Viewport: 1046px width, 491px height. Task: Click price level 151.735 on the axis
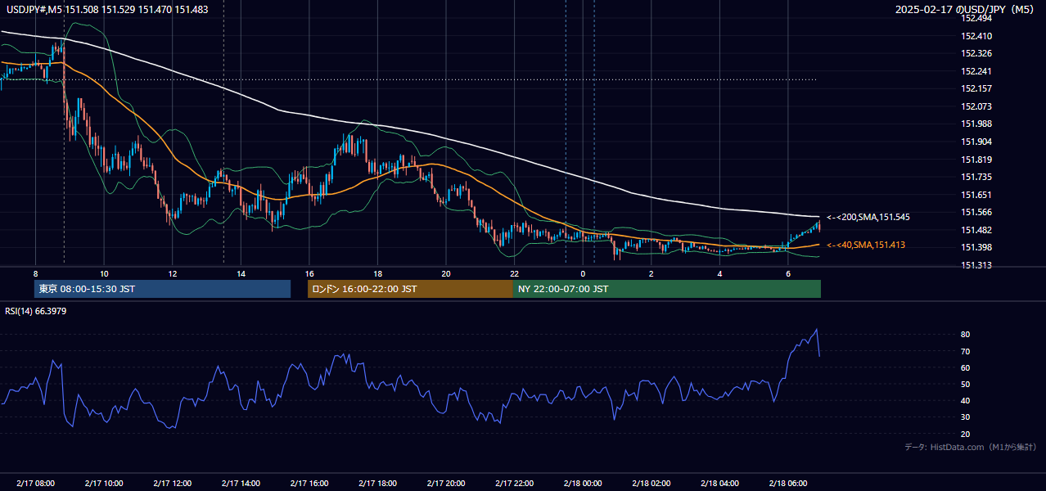coord(976,177)
